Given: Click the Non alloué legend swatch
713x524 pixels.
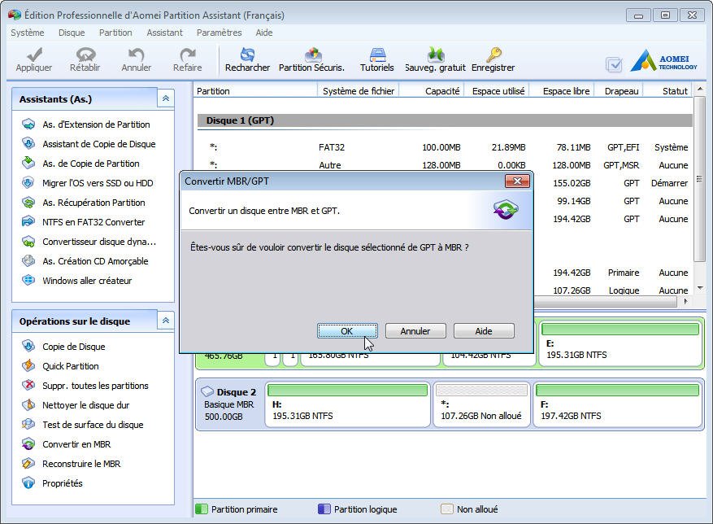Looking at the screenshot, I should 447,509.
